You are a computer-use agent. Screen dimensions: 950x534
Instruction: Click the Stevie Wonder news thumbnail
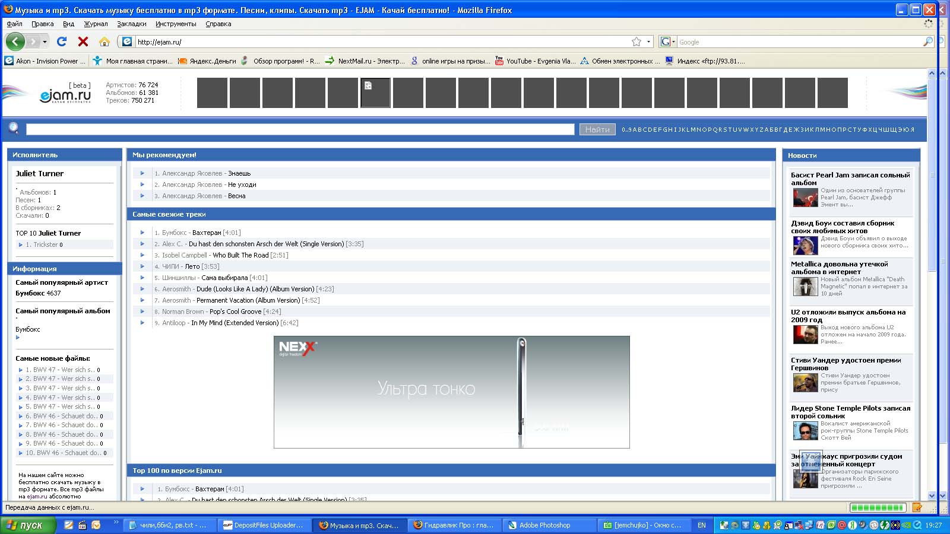coord(806,383)
